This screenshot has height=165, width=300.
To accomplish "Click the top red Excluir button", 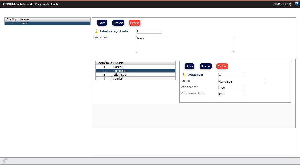I will pos(135,23).
